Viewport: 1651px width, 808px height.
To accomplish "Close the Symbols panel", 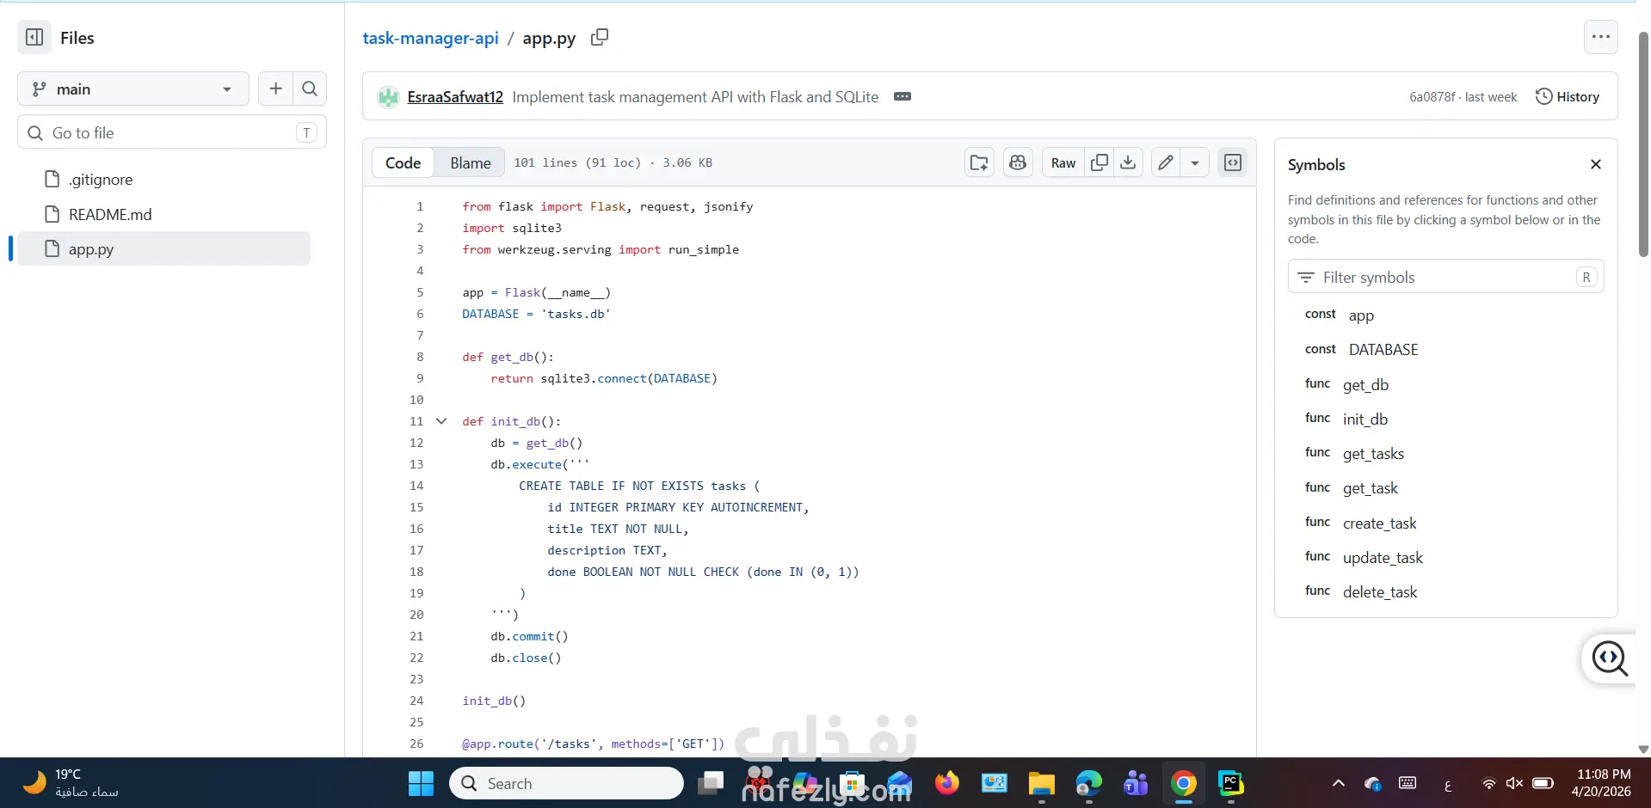I will coord(1596,164).
